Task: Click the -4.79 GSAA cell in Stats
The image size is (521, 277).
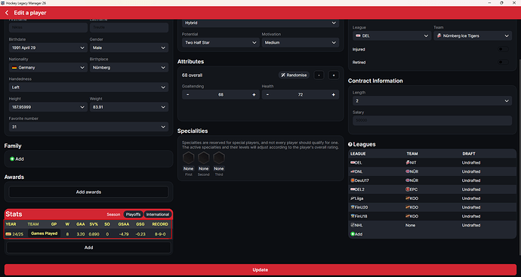Action: pos(124,234)
